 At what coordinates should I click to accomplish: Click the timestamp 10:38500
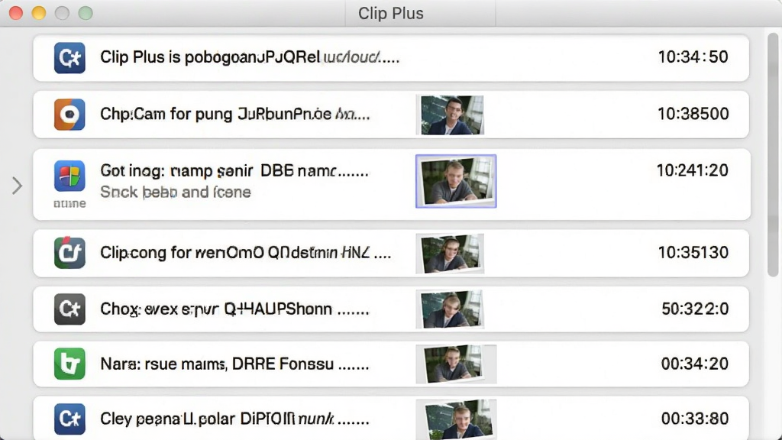(693, 114)
